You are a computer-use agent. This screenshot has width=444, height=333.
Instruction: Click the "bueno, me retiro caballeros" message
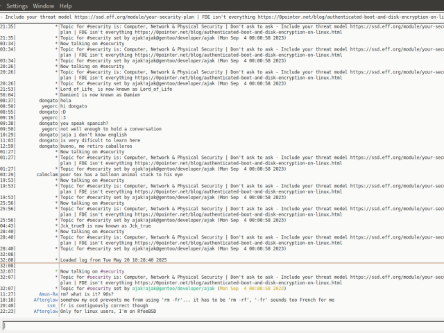(99, 146)
